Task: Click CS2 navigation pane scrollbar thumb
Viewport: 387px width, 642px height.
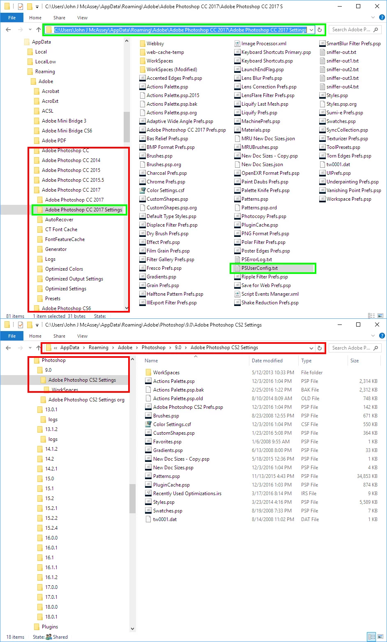Action: tap(132, 498)
